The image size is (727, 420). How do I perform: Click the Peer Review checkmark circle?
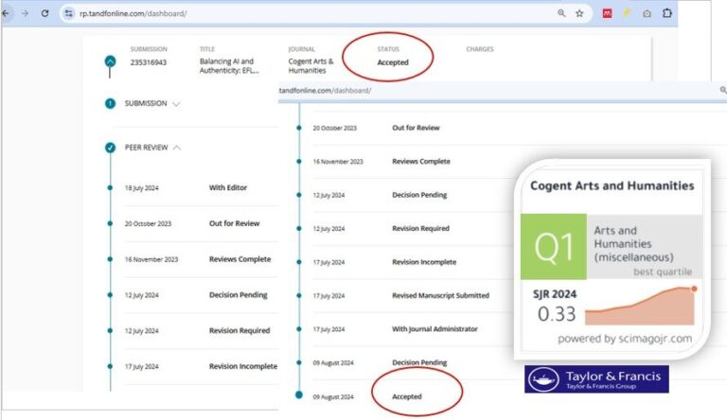[111, 148]
